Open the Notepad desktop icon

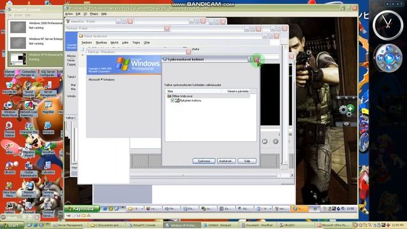coord(48,128)
